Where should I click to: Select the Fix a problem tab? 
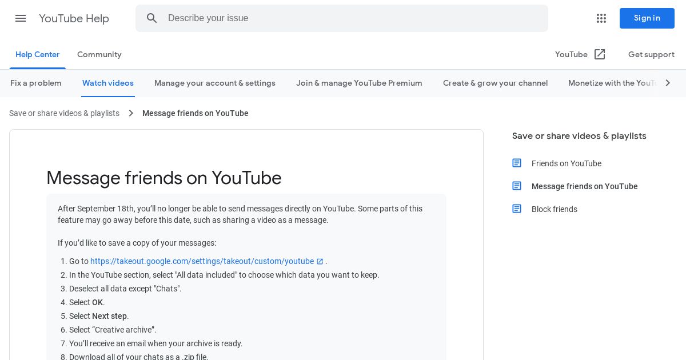(x=36, y=83)
